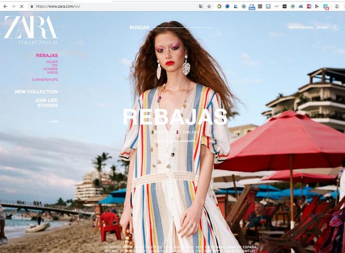The image size is (345, 253).
Task: Open the blue globe extension icon
Action: 227,6
